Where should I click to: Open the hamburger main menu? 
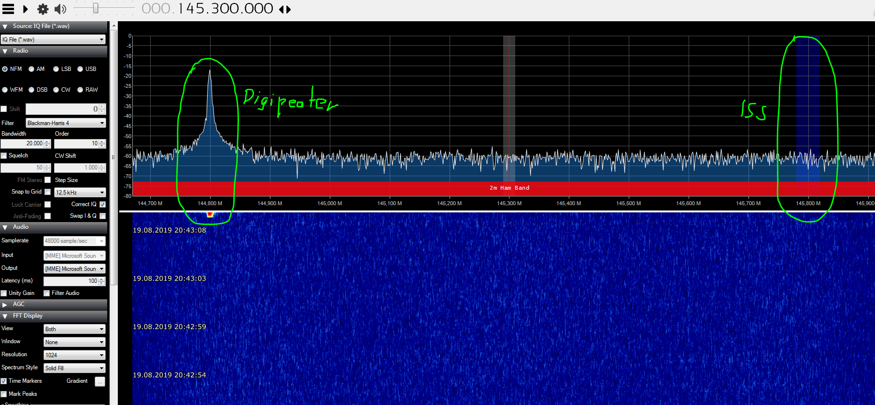click(x=8, y=9)
